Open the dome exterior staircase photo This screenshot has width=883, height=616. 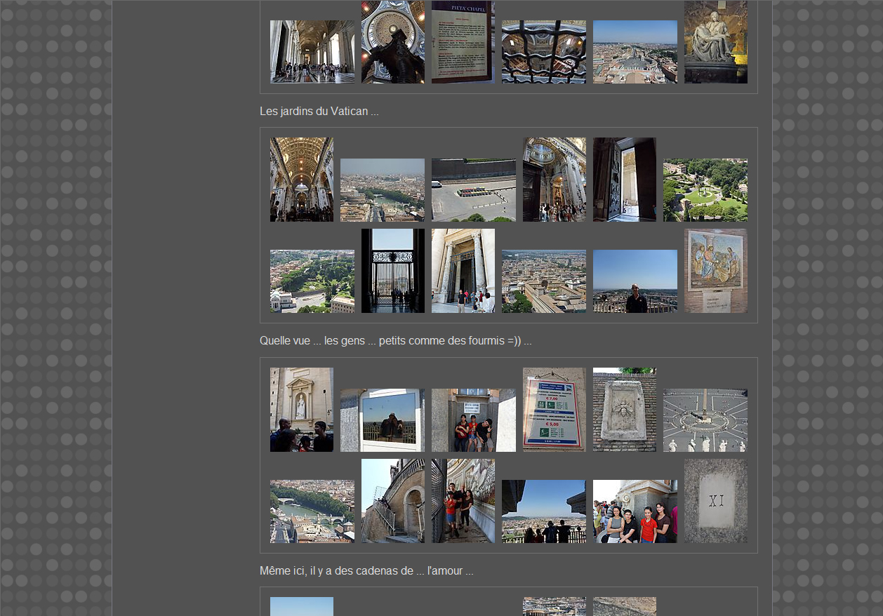[392, 501]
